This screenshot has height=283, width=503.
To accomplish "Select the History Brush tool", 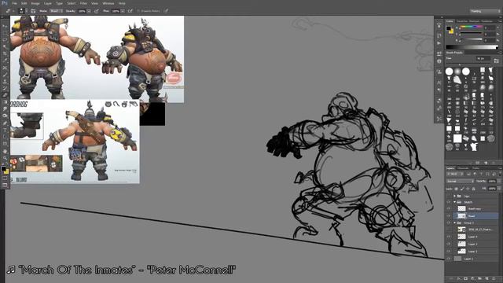I will 5,89.
